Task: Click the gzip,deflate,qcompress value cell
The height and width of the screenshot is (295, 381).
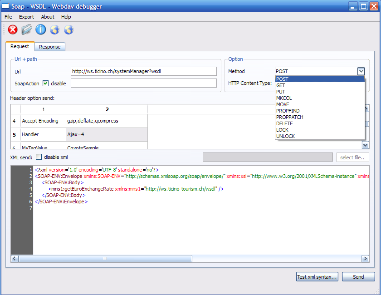Action: [x=107, y=121]
